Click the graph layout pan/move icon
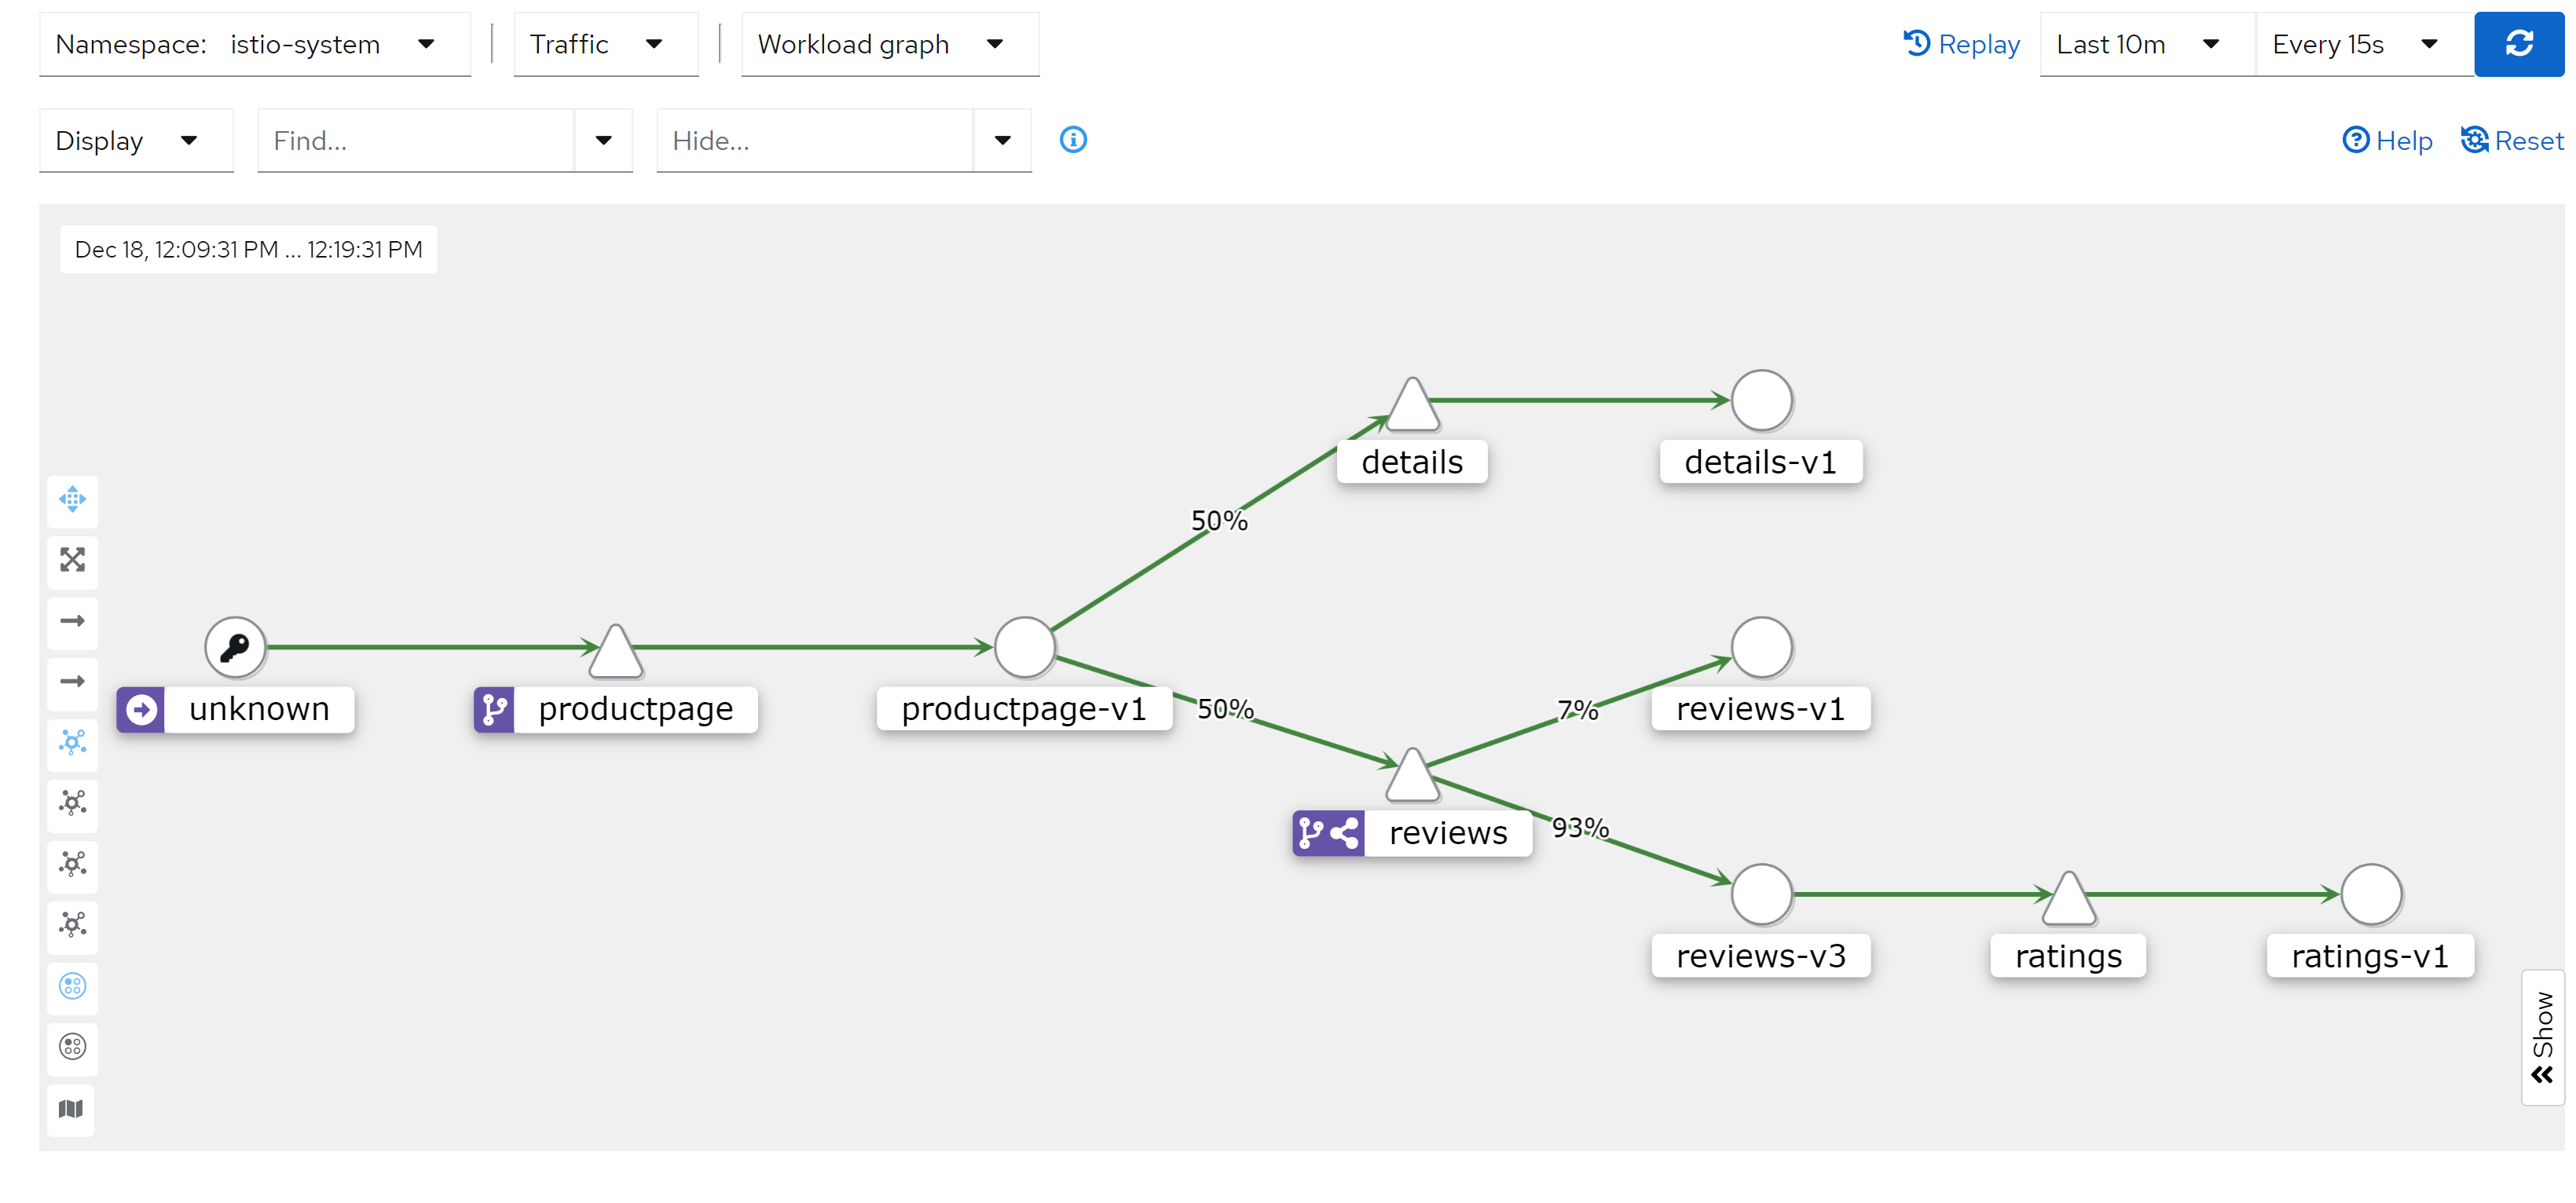Screen dimensions: 2576x1203 click(72, 497)
